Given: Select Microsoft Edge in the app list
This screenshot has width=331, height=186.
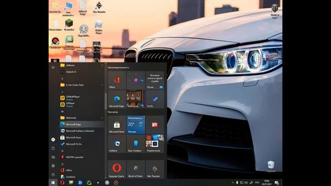Looking at the screenshot, I should (x=82, y=125).
